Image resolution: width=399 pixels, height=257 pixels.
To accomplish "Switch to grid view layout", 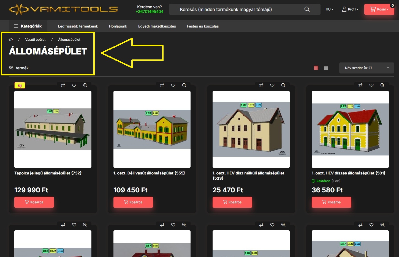I will (x=316, y=68).
